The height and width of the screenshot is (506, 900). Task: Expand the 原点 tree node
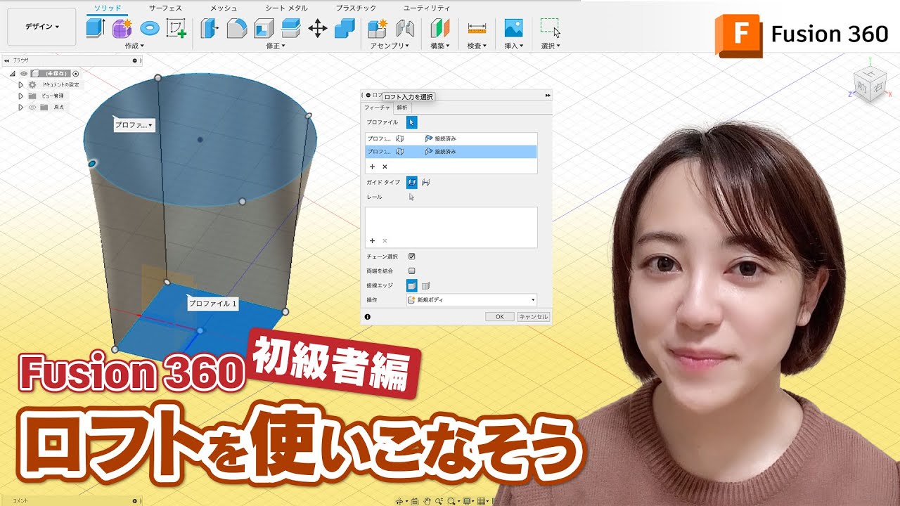point(21,107)
